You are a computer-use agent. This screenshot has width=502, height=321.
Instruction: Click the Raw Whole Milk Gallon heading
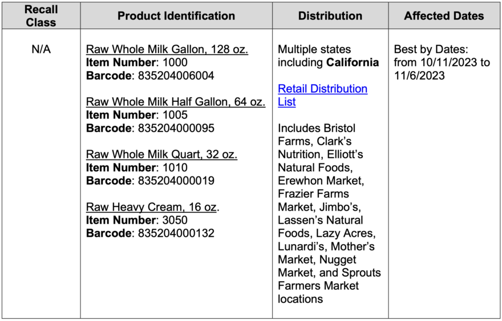point(167,49)
